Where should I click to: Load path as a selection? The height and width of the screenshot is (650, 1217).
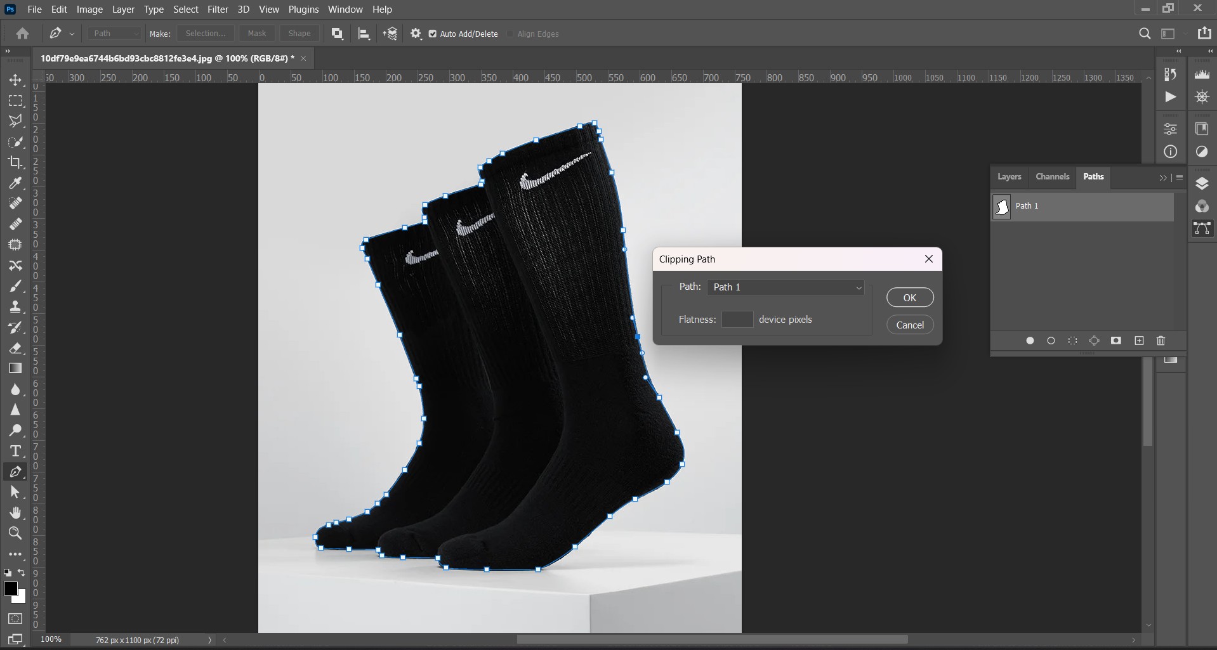click(1072, 341)
